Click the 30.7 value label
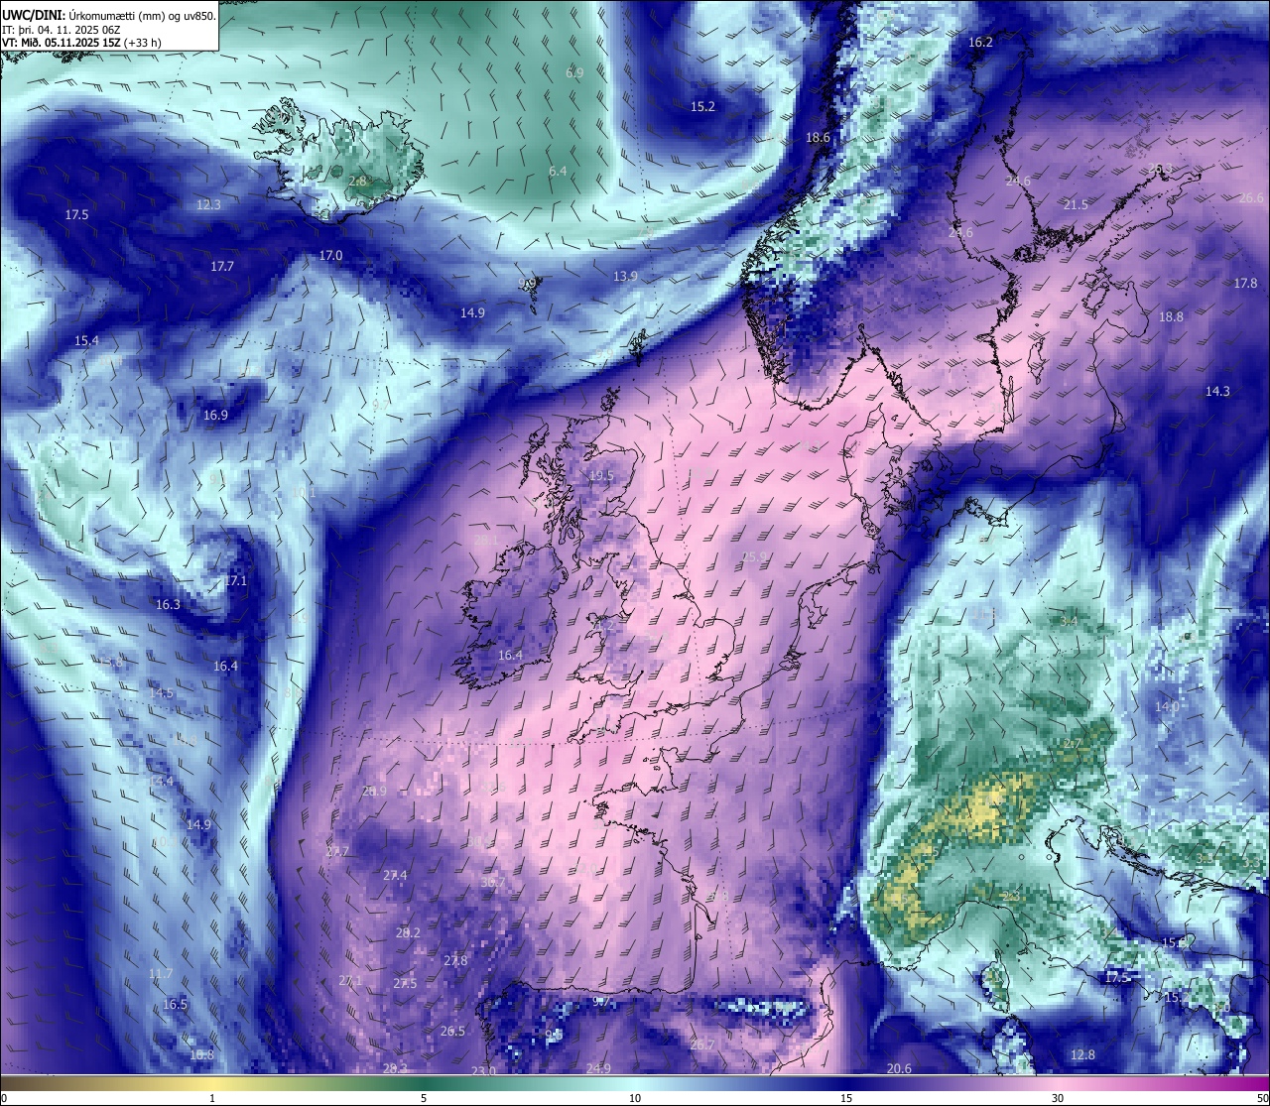 coord(493,882)
